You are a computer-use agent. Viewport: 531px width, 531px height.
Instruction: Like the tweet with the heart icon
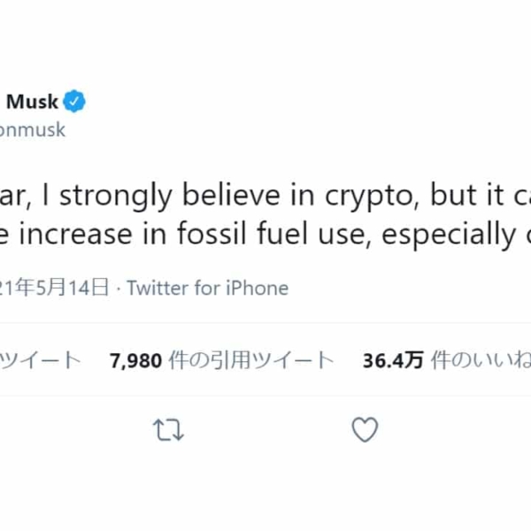365,430
